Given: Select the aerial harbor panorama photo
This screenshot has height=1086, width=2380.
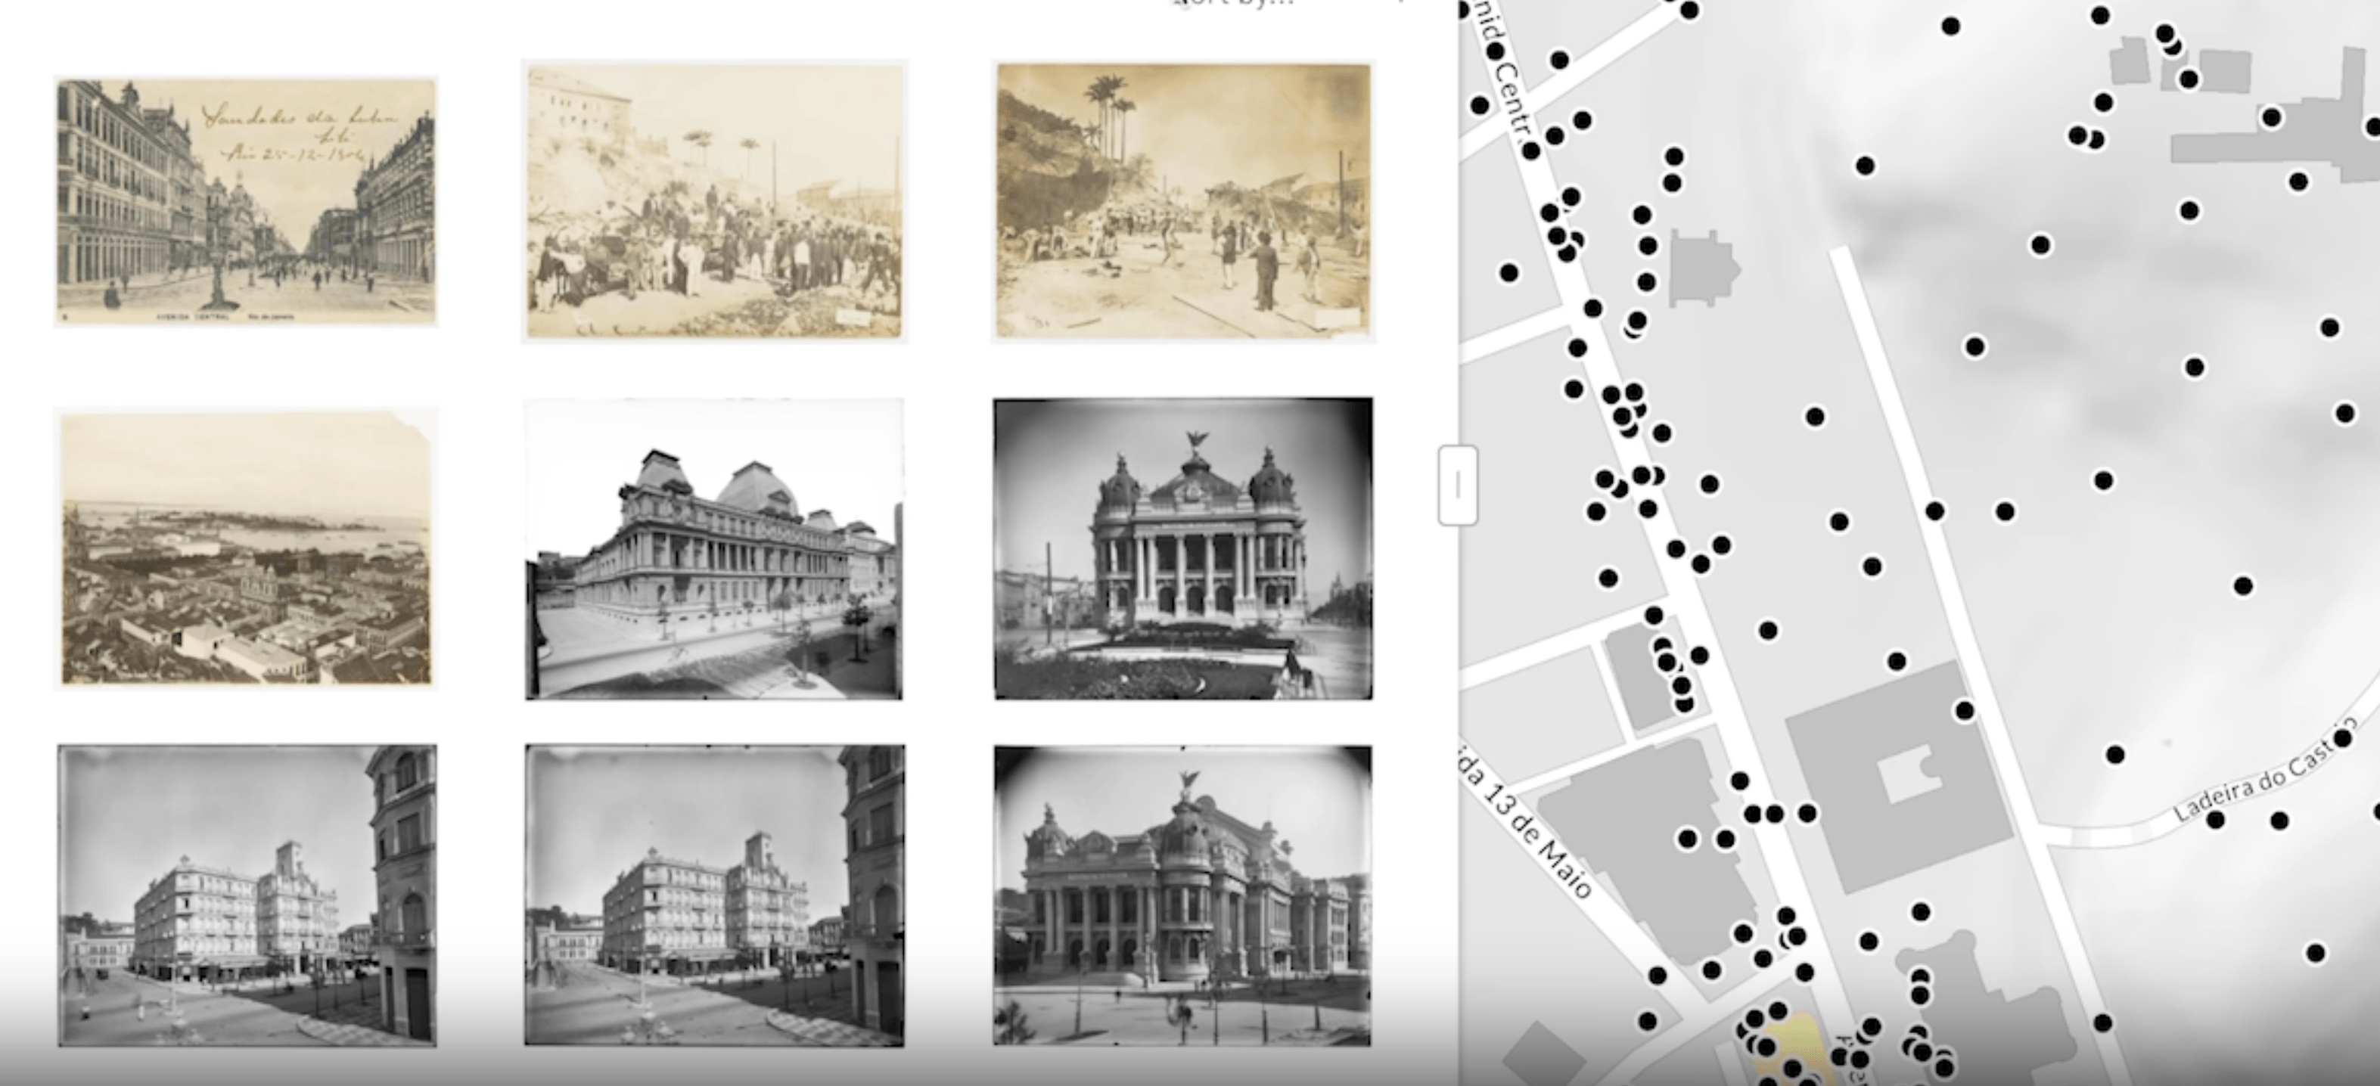Looking at the screenshot, I should [x=246, y=548].
